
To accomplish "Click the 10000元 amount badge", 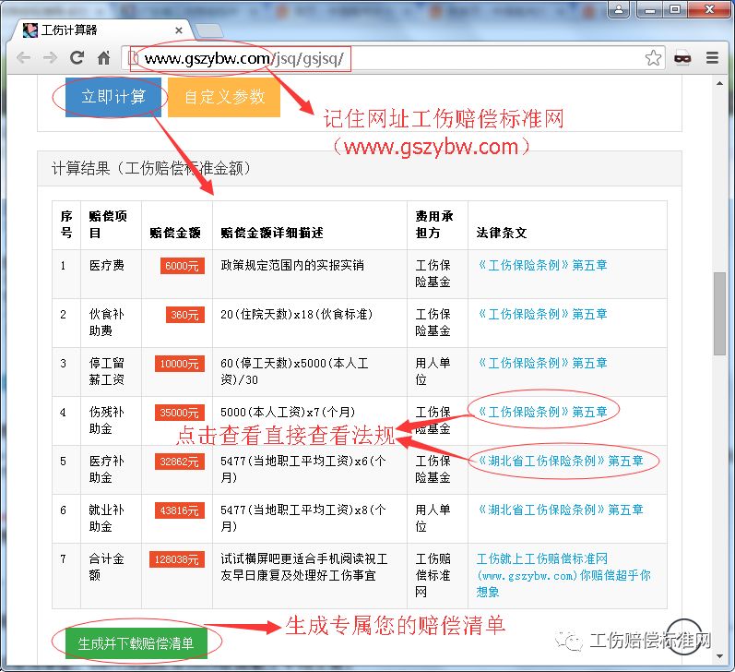I will pyautogui.click(x=180, y=364).
